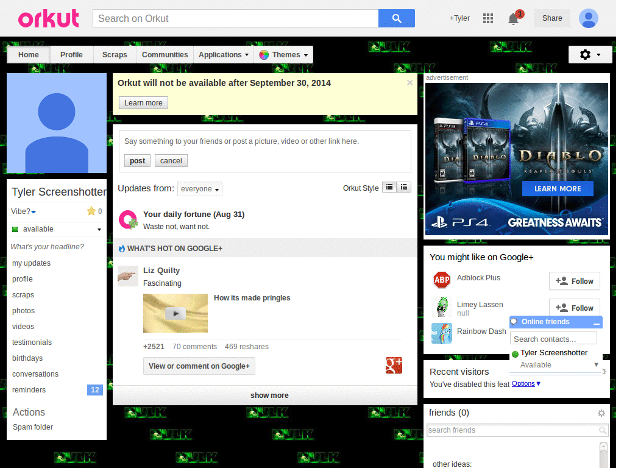624x468 pixels.
Task: Play the pringles video thumbnail
Action: click(175, 313)
